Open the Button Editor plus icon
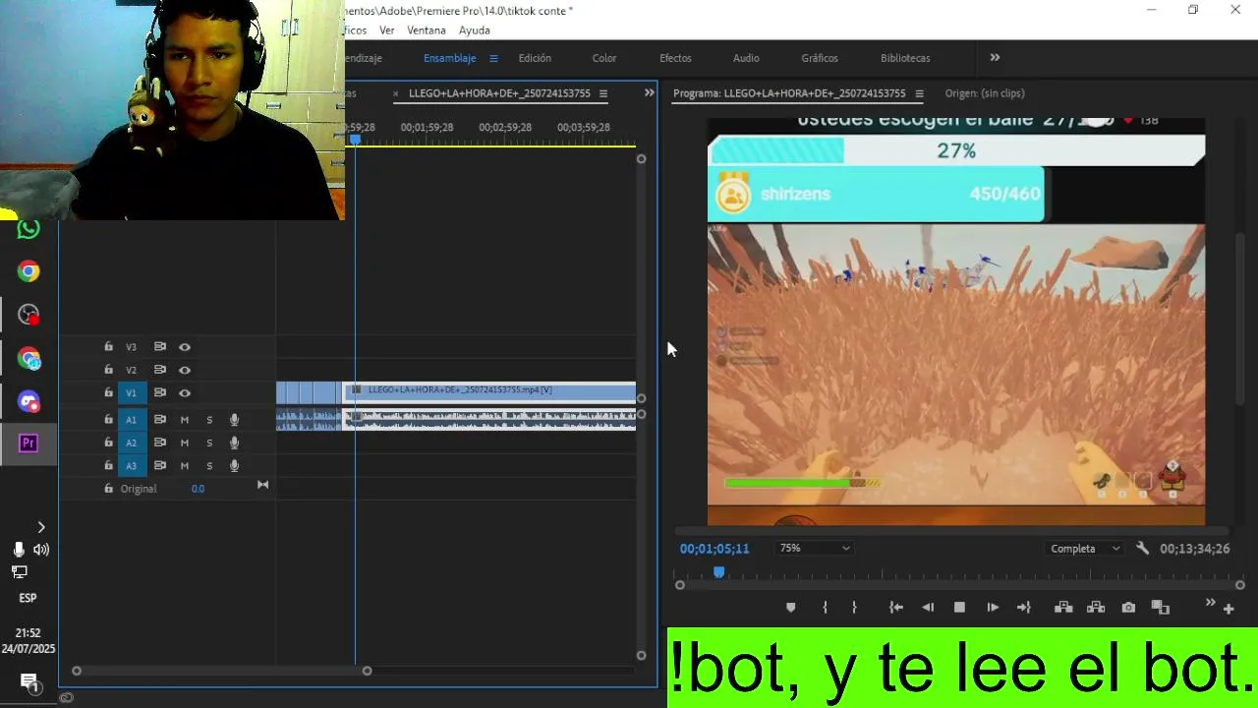Screen dimensions: 1258x708 click(1229, 609)
